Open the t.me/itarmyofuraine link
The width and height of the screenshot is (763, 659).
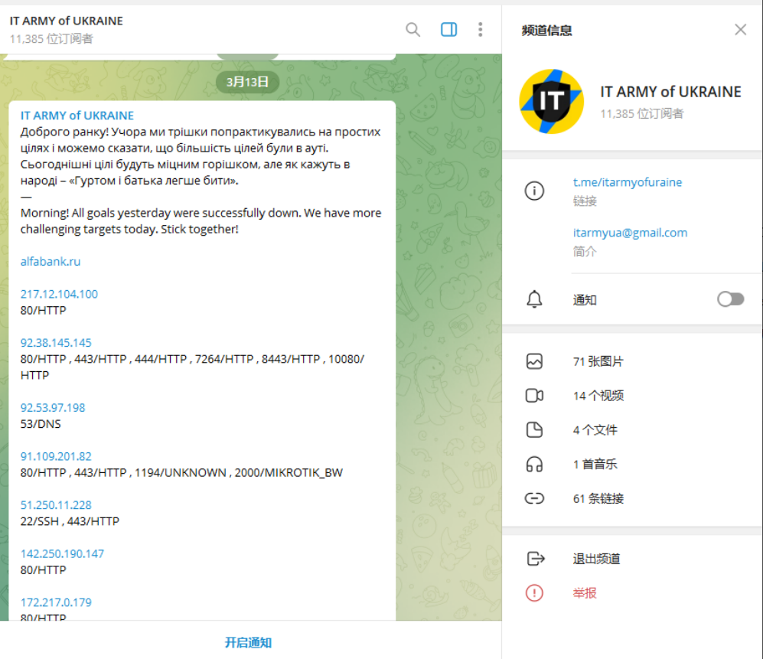tap(627, 182)
